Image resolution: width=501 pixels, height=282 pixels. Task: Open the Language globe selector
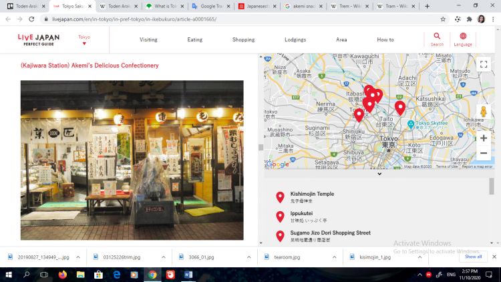pos(463,39)
